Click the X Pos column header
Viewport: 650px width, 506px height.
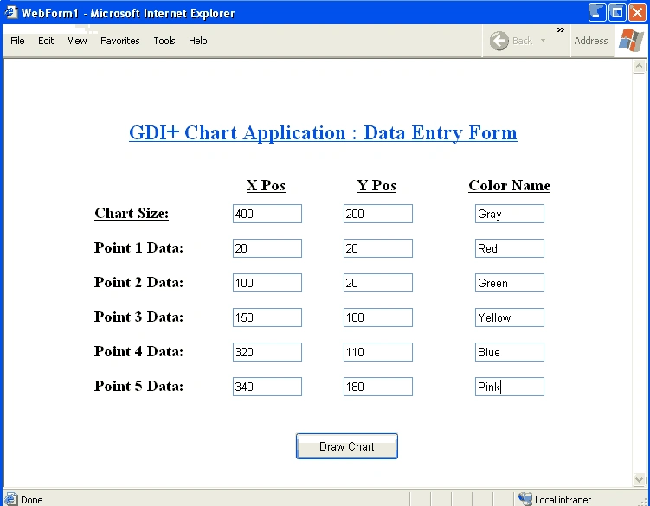pyautogui.click(x=266, y=185)
